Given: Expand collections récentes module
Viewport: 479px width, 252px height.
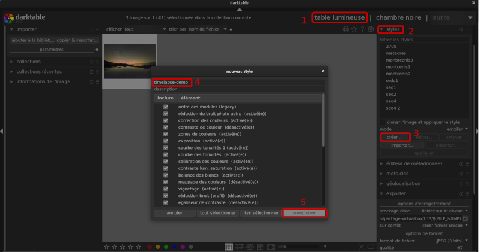Looking at the screenshot, I should tap(11, 72).
